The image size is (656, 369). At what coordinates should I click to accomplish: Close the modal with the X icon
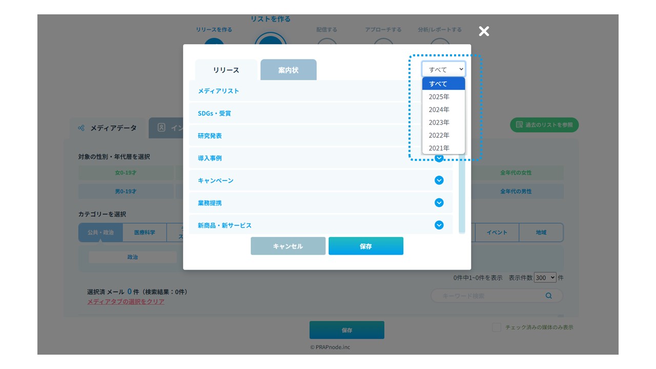pos(484,31)
